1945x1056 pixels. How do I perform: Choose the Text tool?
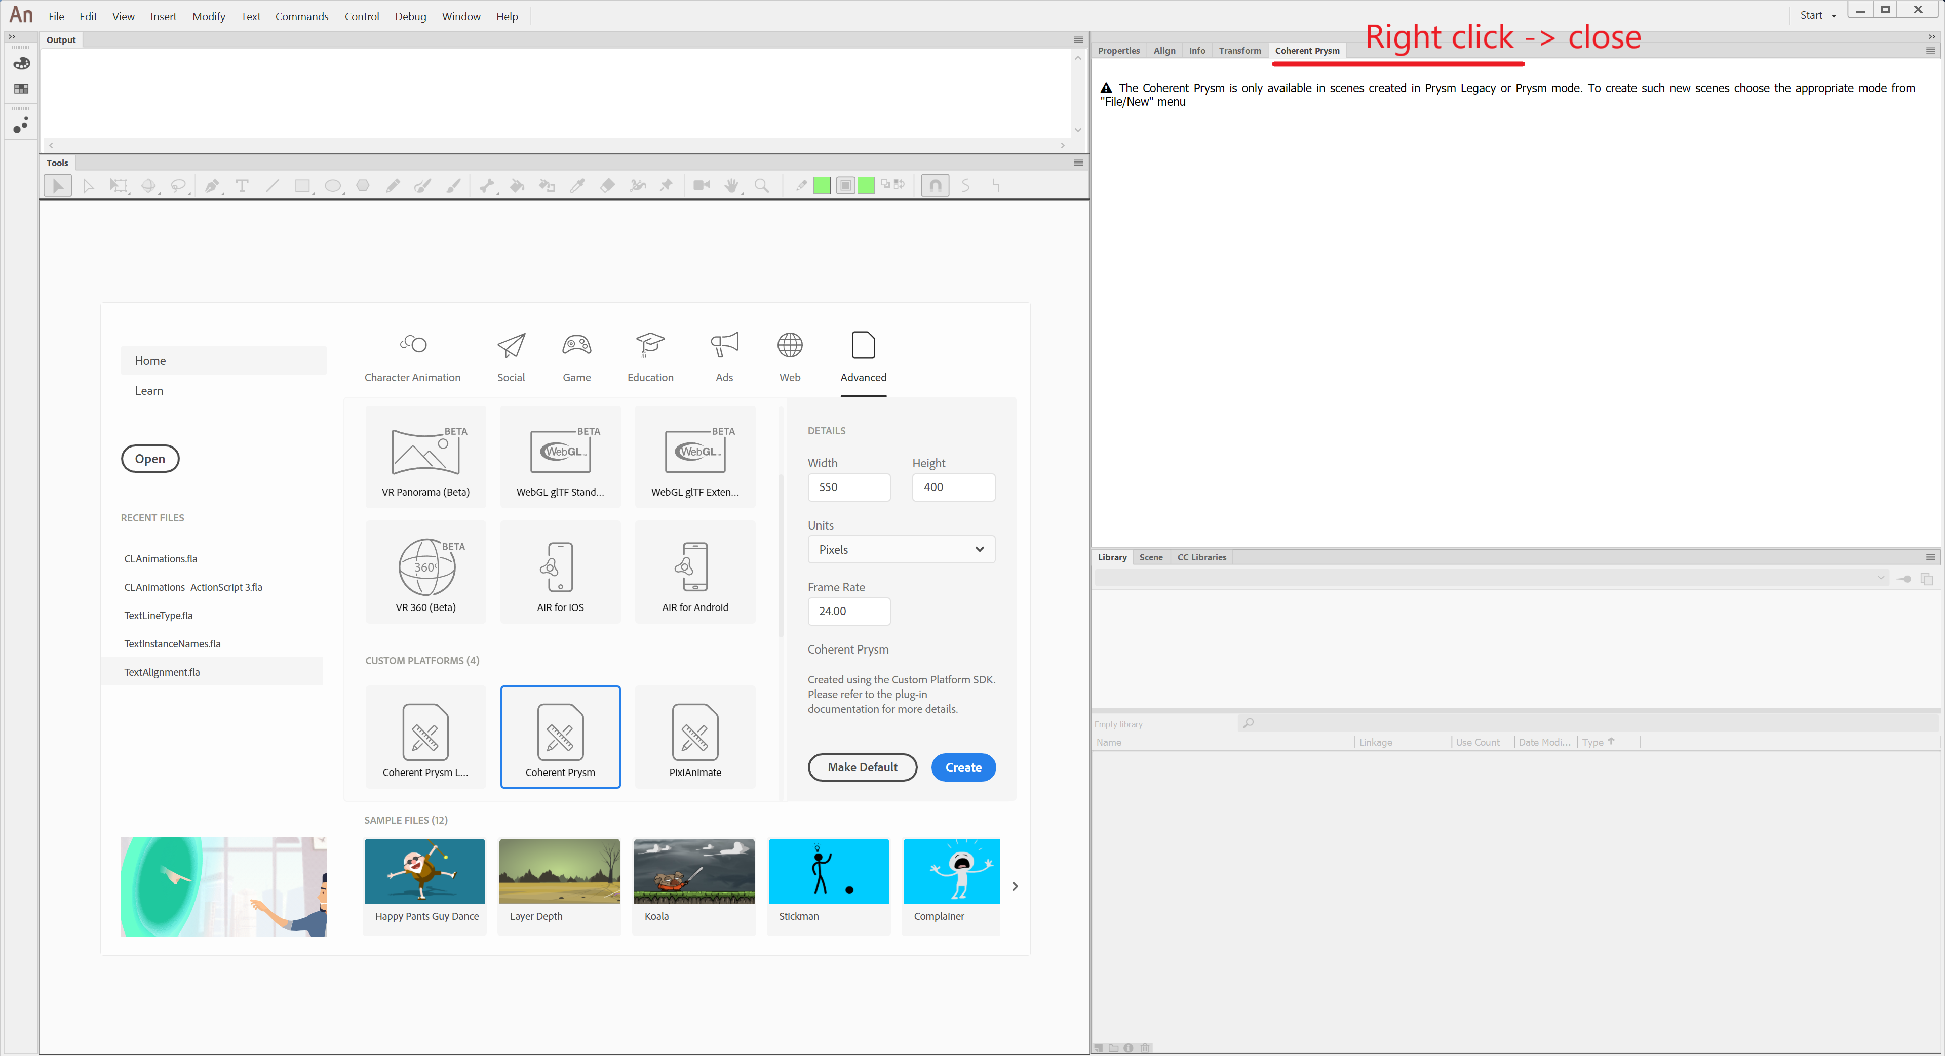[243, 186]
